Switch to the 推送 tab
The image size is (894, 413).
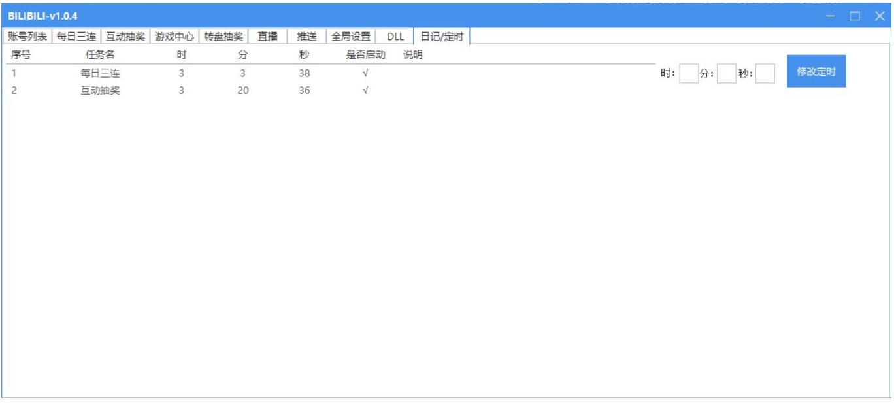[307, 37]
